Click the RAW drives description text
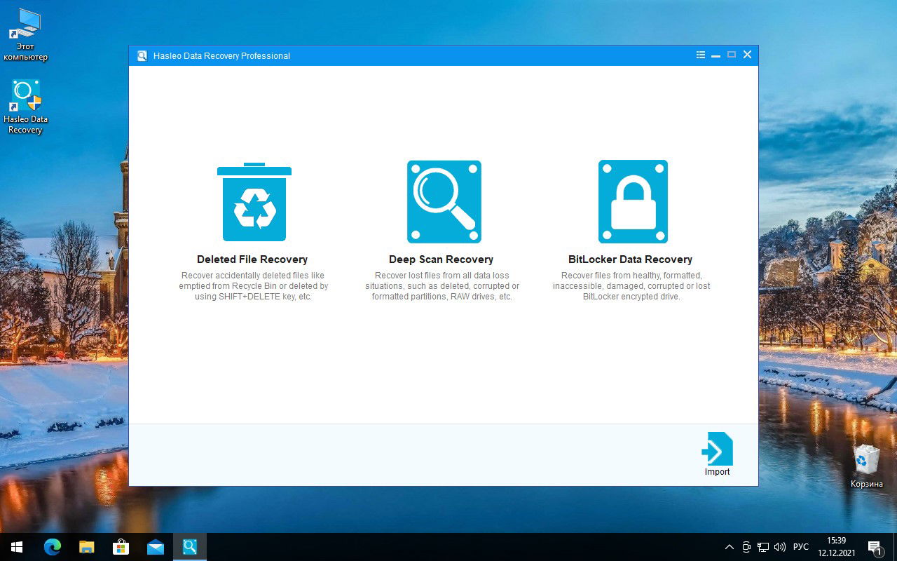Screen dimensions: 897x561 tap(442, 286)
